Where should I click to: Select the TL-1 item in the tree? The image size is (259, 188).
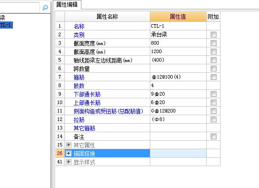click(6, 25)
